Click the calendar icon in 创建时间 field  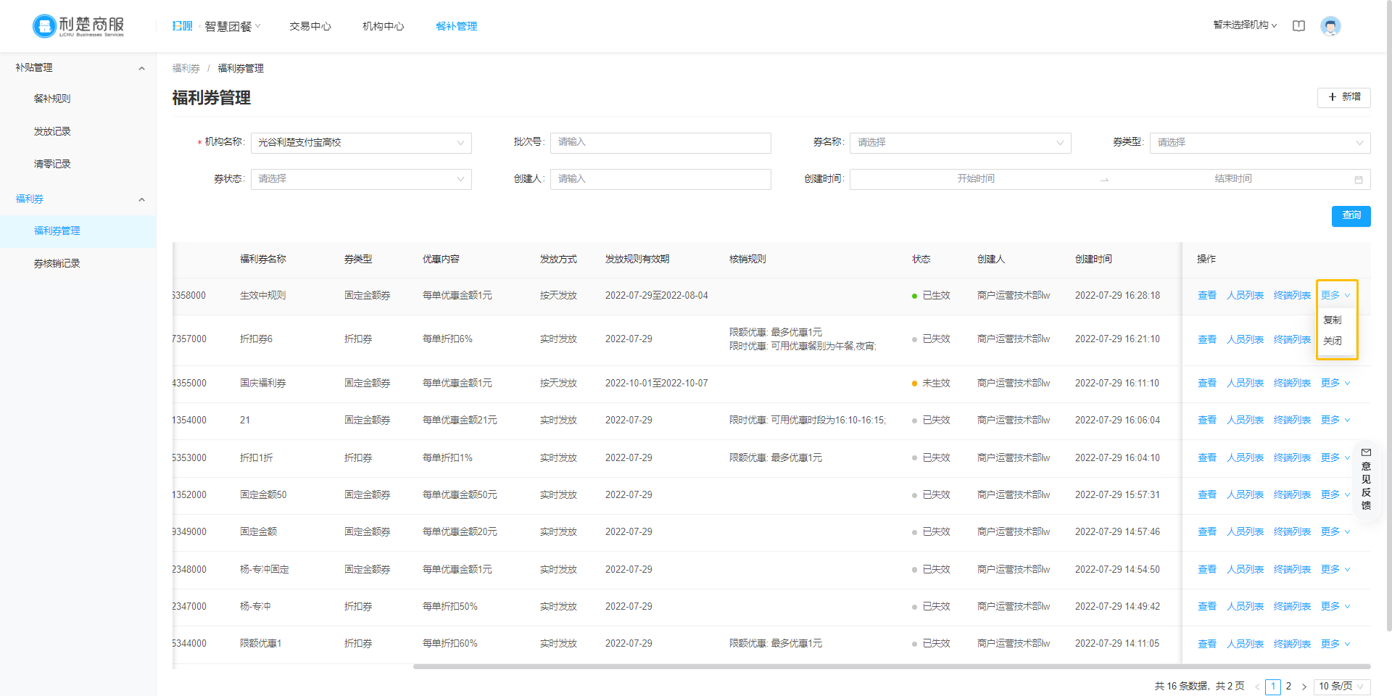(1358, 179)
